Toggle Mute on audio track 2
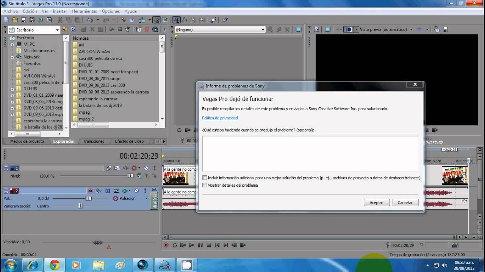 click(x=136, y=191)
